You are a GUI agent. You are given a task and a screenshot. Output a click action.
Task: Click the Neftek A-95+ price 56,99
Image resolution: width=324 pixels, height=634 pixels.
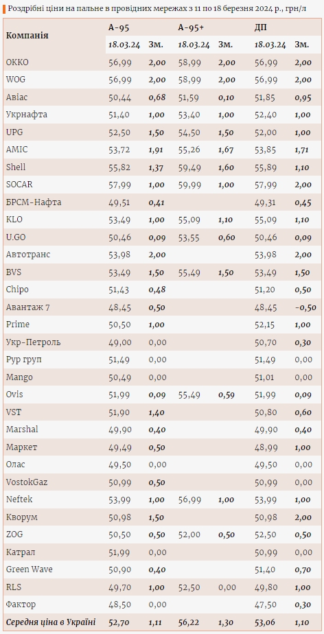tap(189, 500)
